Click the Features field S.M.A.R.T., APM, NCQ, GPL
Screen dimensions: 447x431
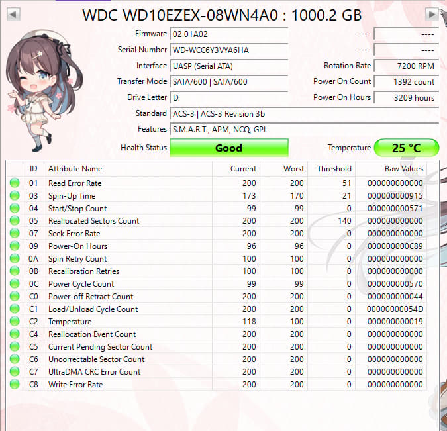point(304,130)
